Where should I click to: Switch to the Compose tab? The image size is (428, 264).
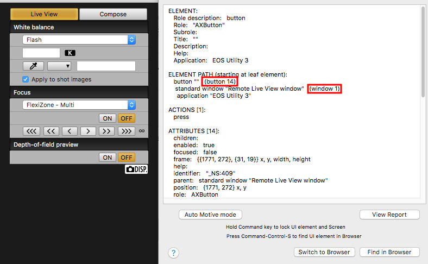113,14
